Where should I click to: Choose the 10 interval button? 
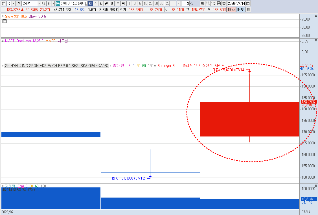[145, 3]
